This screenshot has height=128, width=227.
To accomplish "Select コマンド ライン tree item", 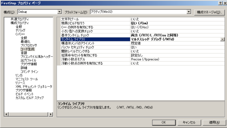I will point(29,71).
